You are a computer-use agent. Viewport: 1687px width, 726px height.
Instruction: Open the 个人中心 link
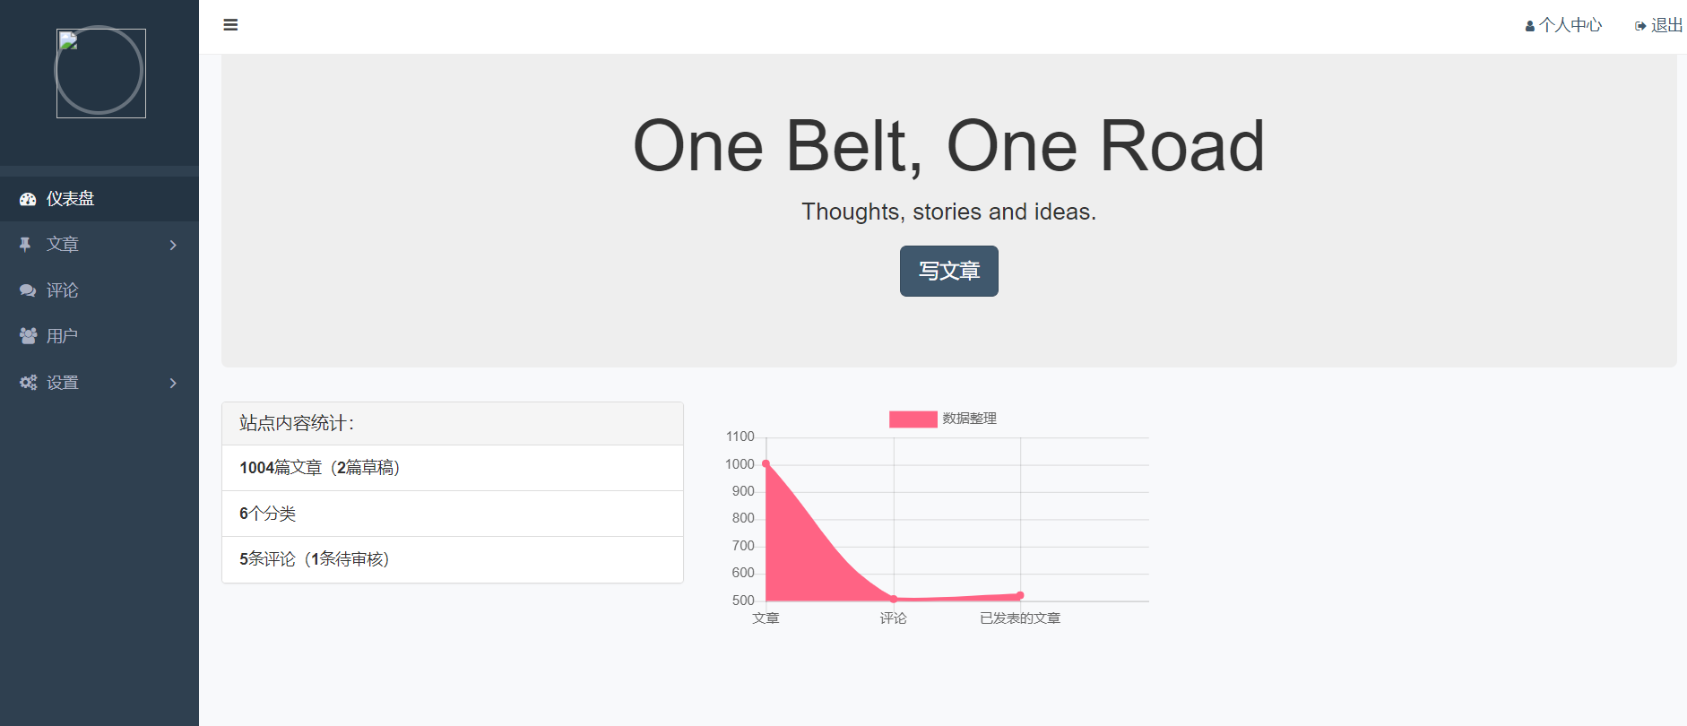point(1570,25)
